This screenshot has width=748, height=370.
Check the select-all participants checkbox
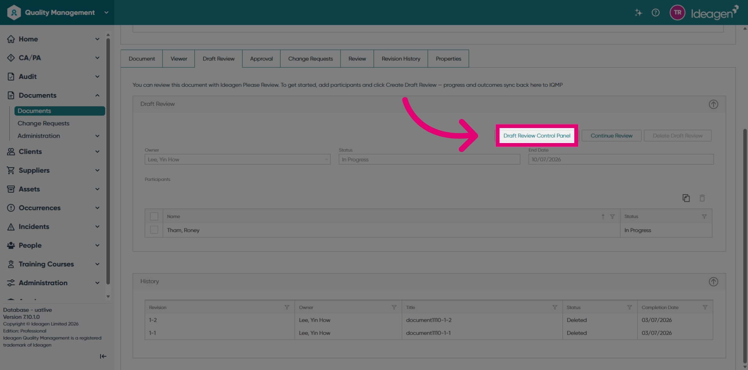coord(154,217)
